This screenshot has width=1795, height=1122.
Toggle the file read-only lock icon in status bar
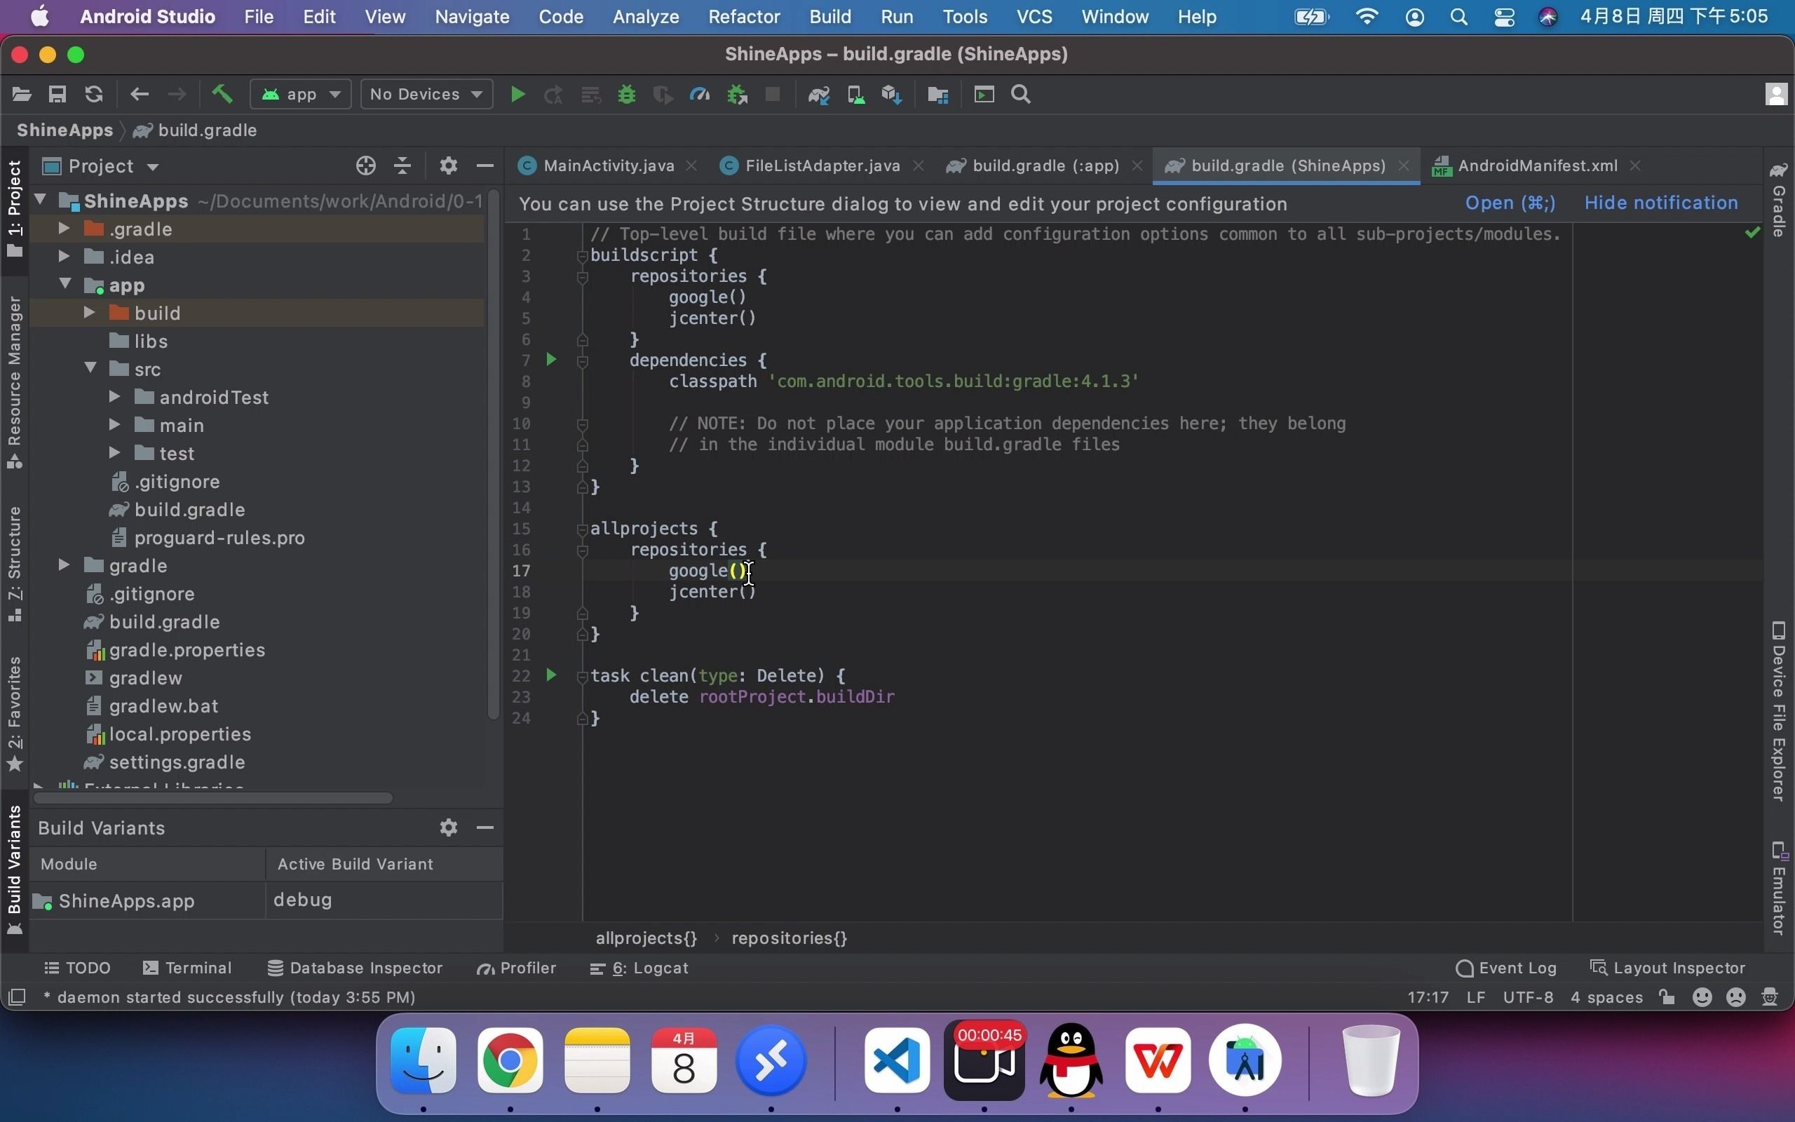tap(1667, 996)
